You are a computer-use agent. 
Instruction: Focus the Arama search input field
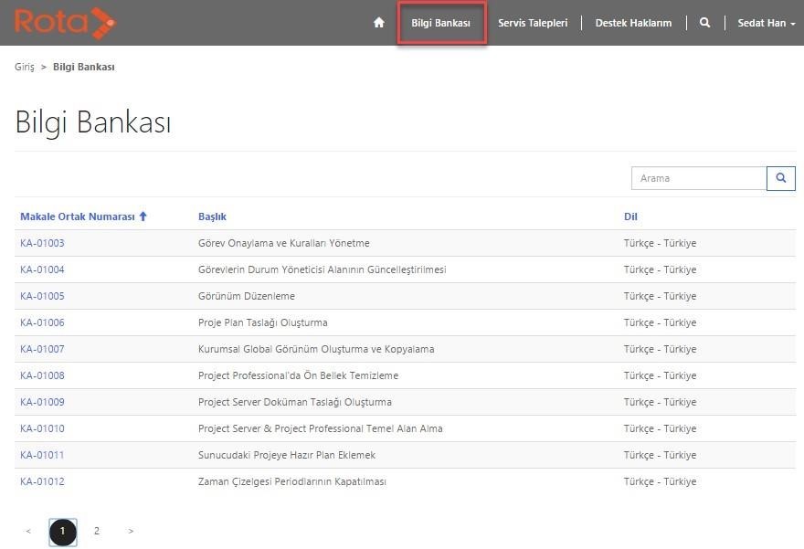[699, 178]
